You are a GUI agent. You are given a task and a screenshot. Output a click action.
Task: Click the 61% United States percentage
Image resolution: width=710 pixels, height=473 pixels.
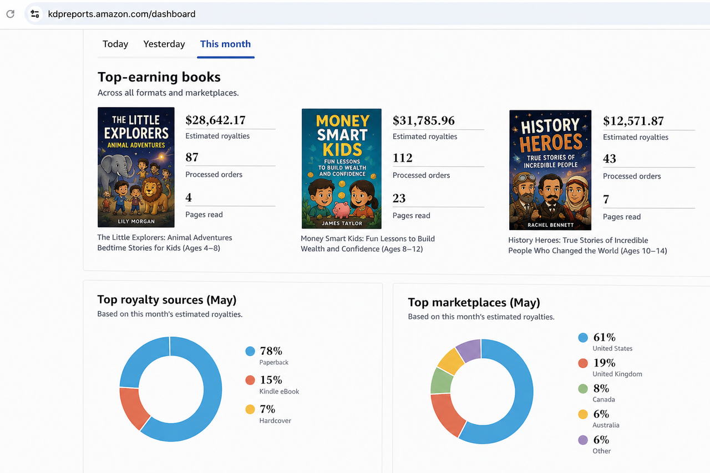pos(604,337)
